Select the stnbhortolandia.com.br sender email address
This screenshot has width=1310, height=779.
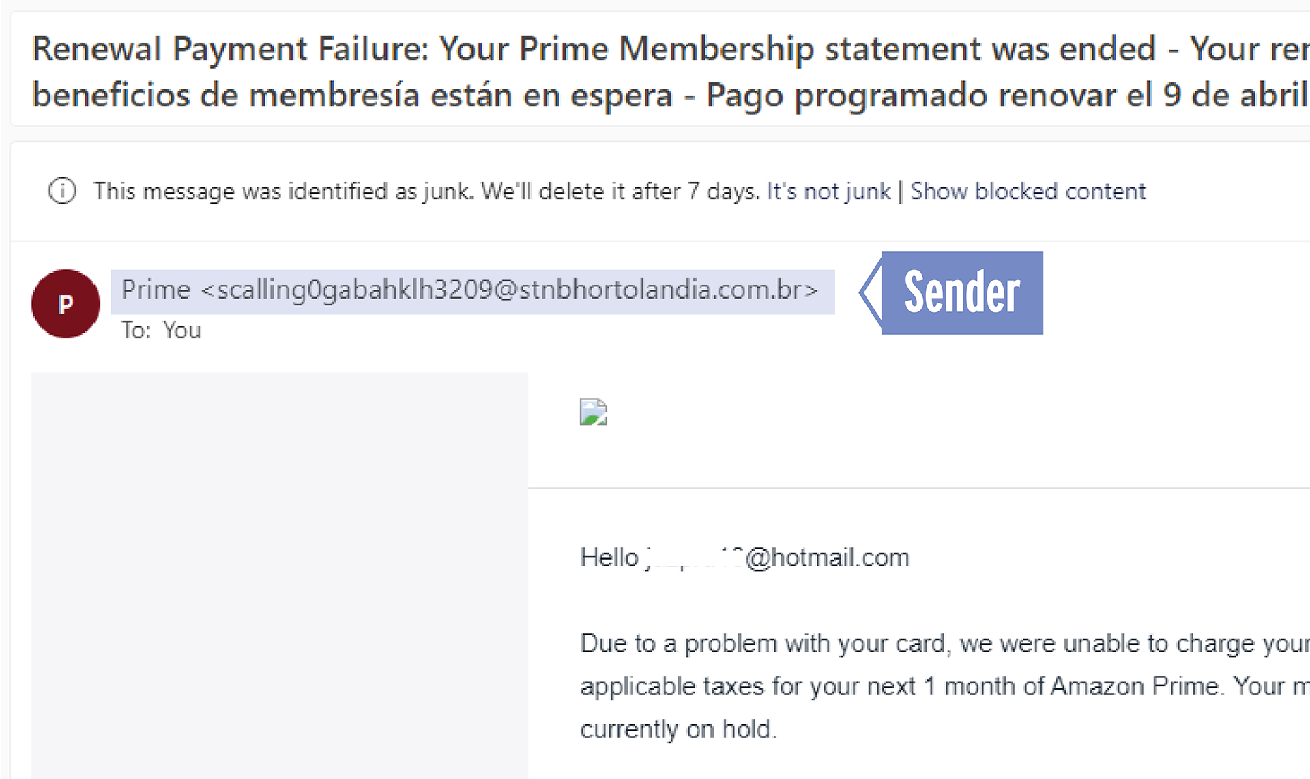point(510,290)
